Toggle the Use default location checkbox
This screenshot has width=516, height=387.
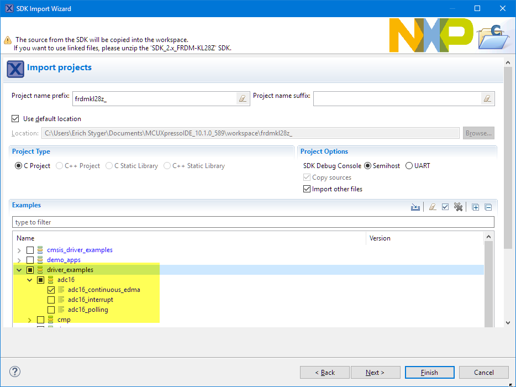[x=15, y=118]
